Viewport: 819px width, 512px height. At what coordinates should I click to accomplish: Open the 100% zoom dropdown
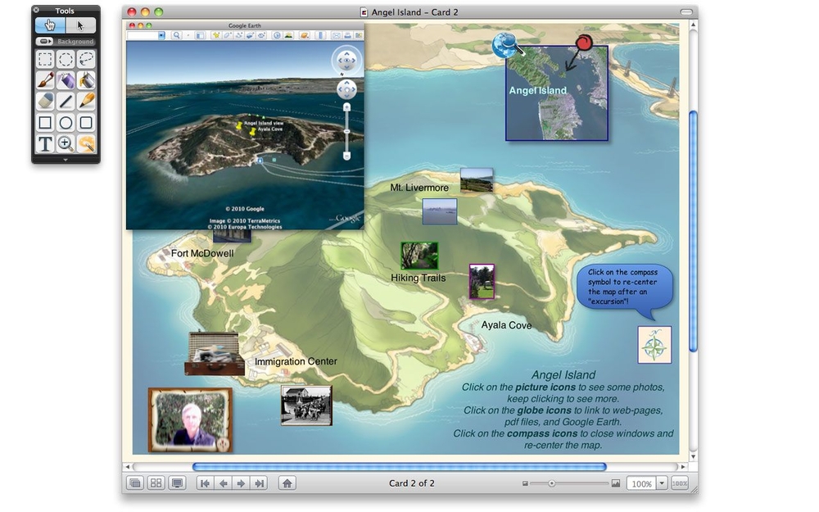[x=662, y=483]
